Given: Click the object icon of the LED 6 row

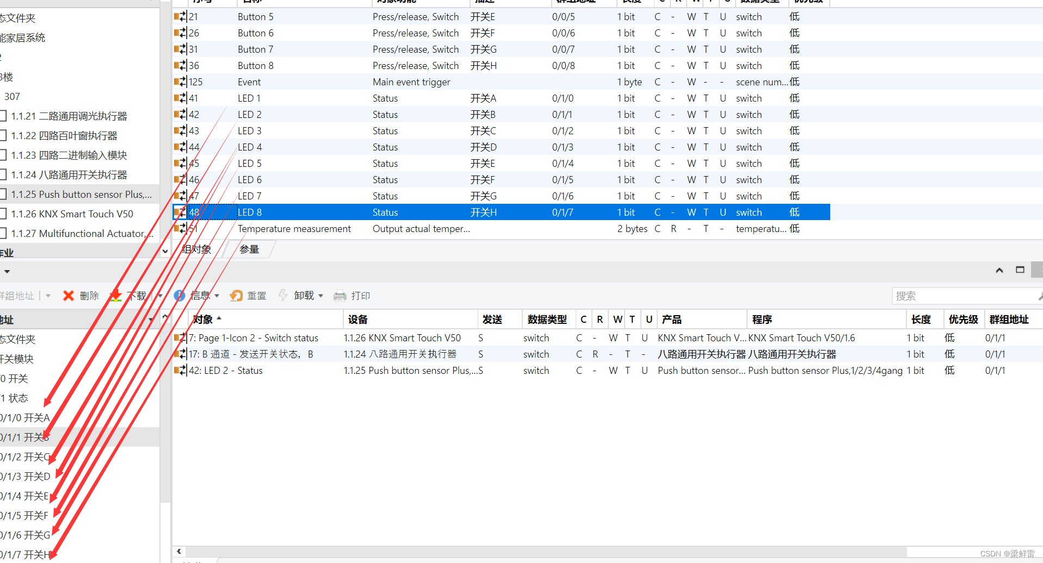Looking at the screenshot, I should tap(180, 180).
